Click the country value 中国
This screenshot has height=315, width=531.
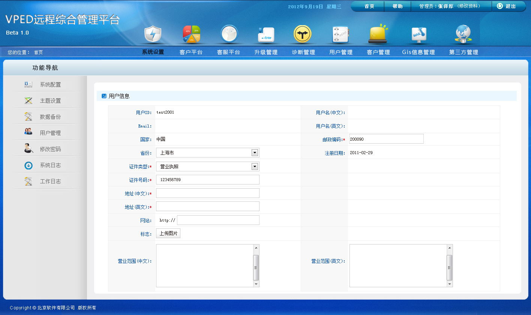(x=161, y=139)
